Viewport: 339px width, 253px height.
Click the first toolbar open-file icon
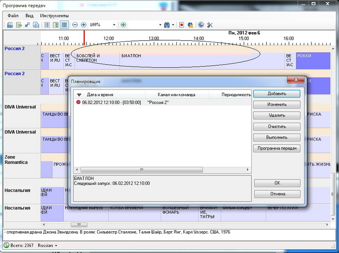tap(10, 25)
